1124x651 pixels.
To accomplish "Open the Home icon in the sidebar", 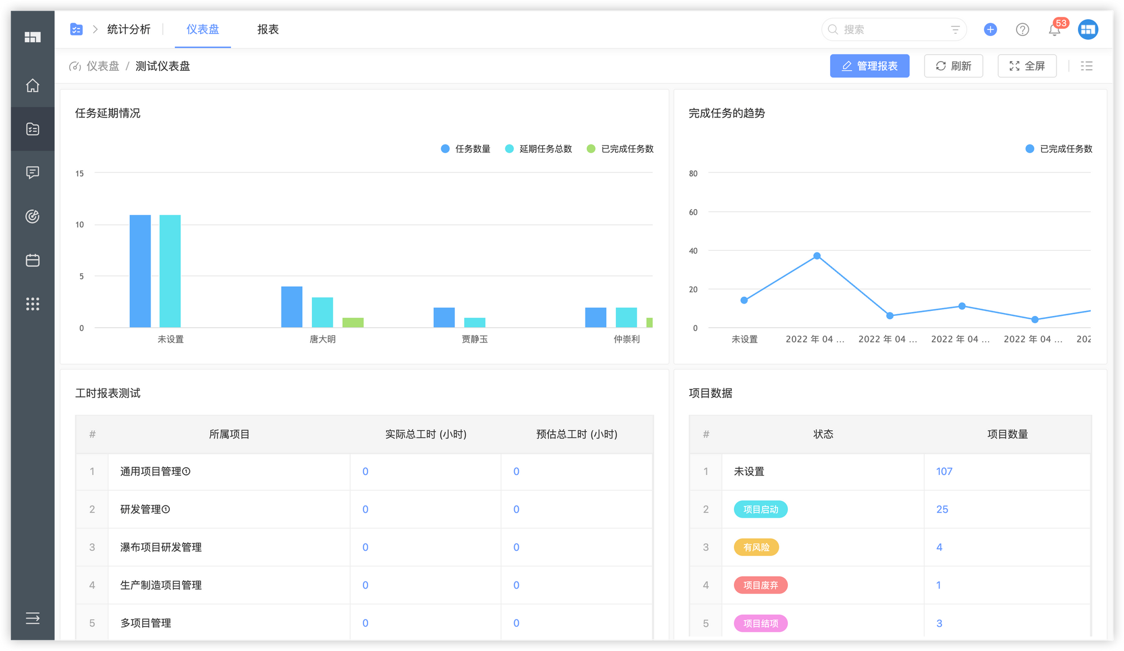I will (32, 85).
